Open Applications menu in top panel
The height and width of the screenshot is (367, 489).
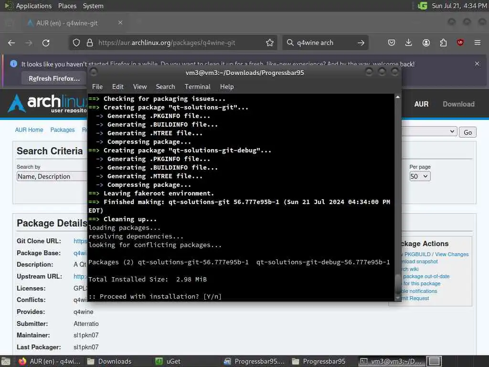tap(34, 6)
